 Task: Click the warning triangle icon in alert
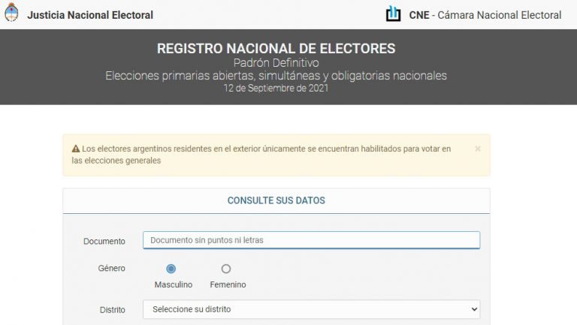tap(76, 149)
